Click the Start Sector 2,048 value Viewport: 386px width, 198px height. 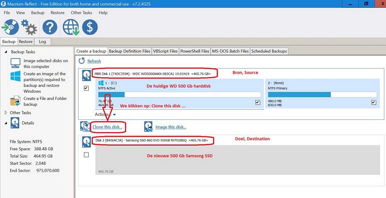(x=41, y=163)
